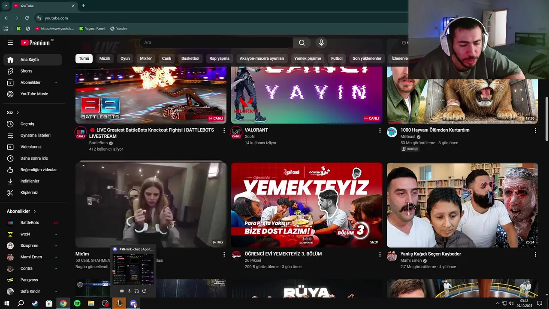Open ÖĞRENCİ EVİ YEMEKTEYİZ video thumbnail

tap(307, 205)
